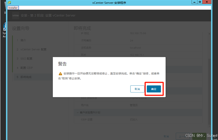The height and width of the screenshot is (140, 218).
Task: Click the 用户名 value 管理员
Action: (x=134, y=105)
